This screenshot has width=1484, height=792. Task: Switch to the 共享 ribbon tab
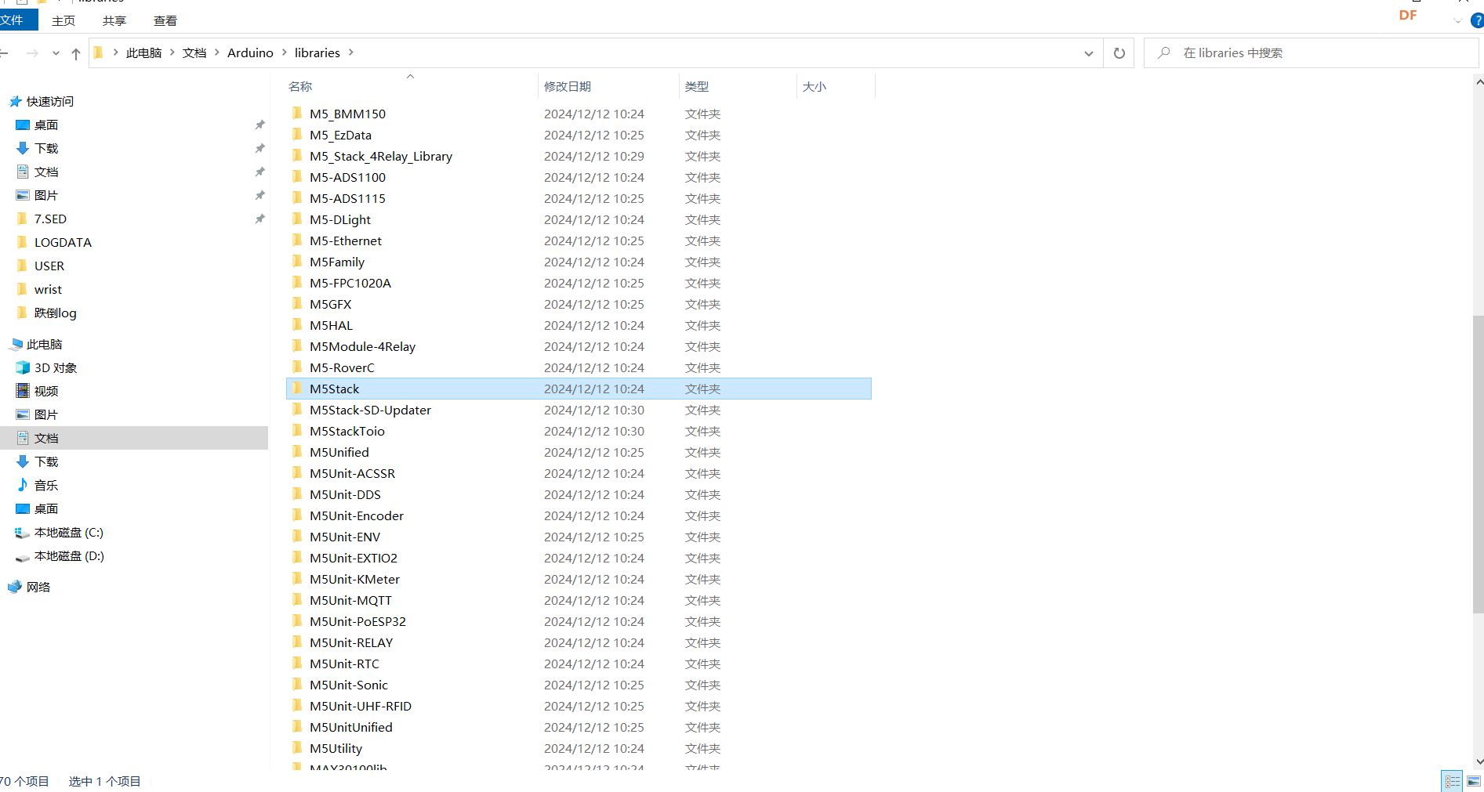114,21
